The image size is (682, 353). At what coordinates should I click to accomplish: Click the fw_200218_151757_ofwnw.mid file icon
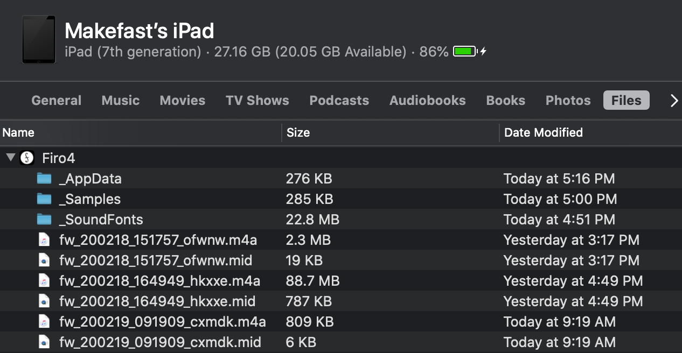[45, 260]
